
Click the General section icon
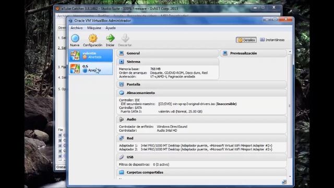[x=122, y=53]
